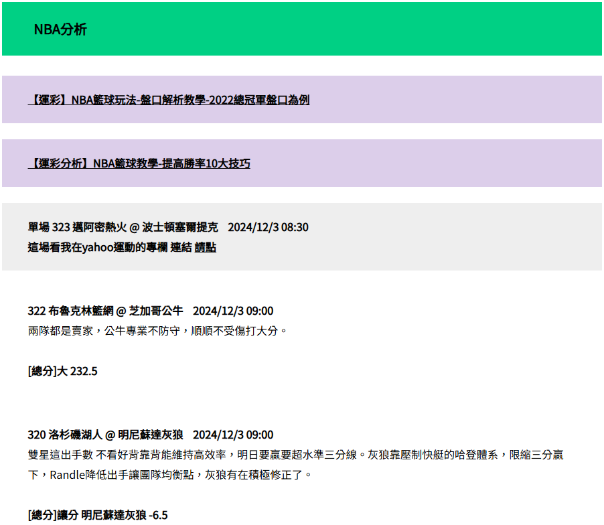The width and height of the screenshot is (604, 525).
Task: Open the NBA籃球教學-提高勝率10大技巧 link
Action: pyautogui.click(x=139, y=163)
